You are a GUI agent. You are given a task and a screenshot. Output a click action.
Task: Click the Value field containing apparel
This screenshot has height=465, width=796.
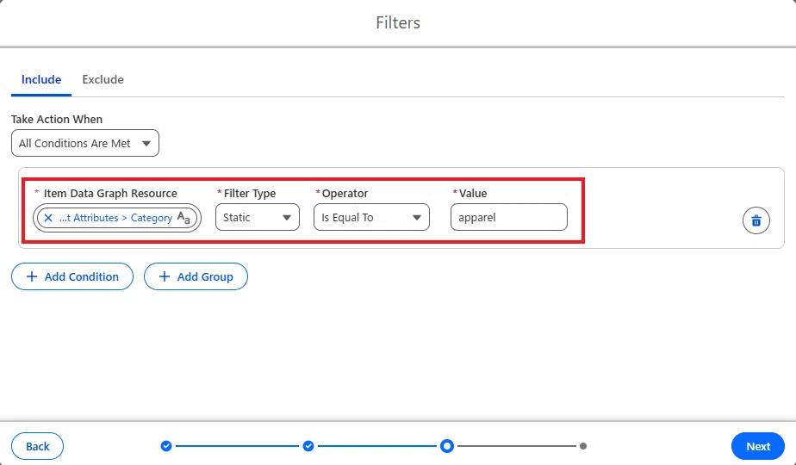tap(508, 217)
